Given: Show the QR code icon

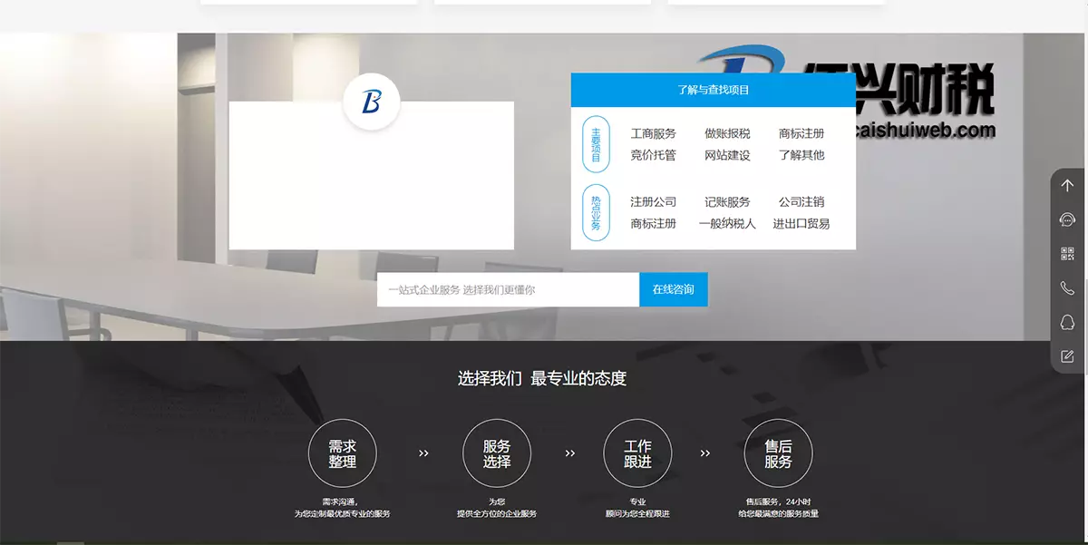Looking at the screenshot, I should [x=1067, y=254].
